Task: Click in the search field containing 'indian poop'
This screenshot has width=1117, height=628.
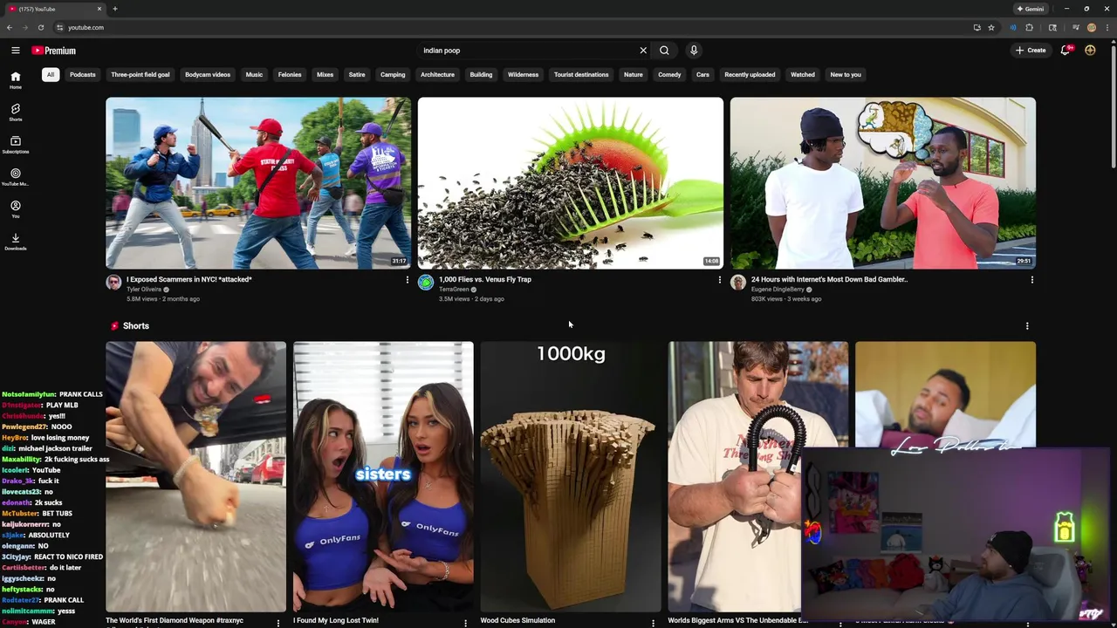Action: (528, 51)
